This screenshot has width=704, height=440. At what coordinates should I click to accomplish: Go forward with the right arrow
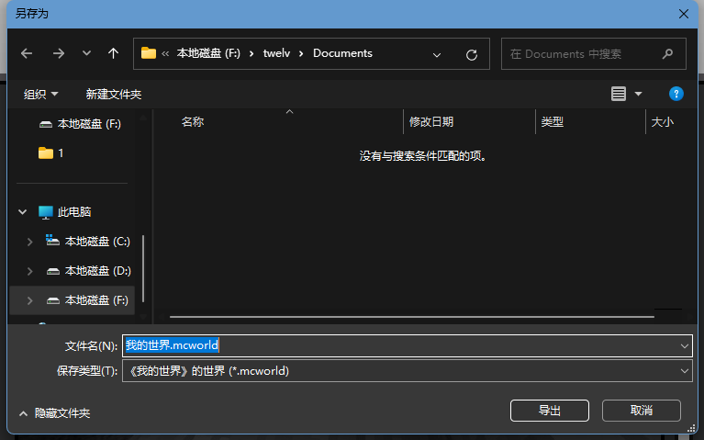[59, 54]
